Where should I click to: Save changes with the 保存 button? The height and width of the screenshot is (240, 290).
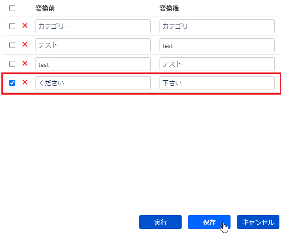click(209, 222)
